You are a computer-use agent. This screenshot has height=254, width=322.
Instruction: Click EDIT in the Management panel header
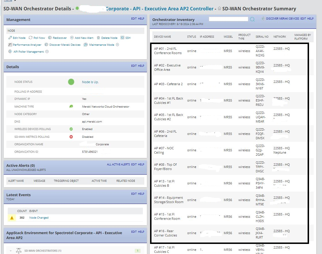pos(134,18)
